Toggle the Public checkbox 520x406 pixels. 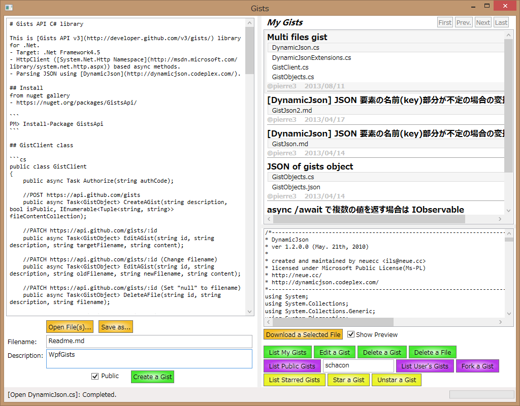(x=95, y=376)
